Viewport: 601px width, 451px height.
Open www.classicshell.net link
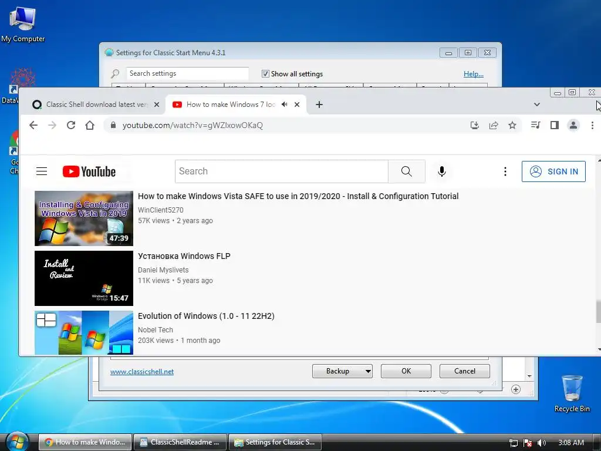[x=142, y=372]
